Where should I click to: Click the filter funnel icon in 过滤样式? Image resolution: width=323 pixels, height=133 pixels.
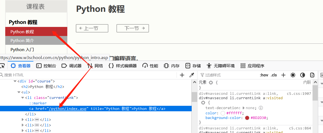click(x=202, y=75)
